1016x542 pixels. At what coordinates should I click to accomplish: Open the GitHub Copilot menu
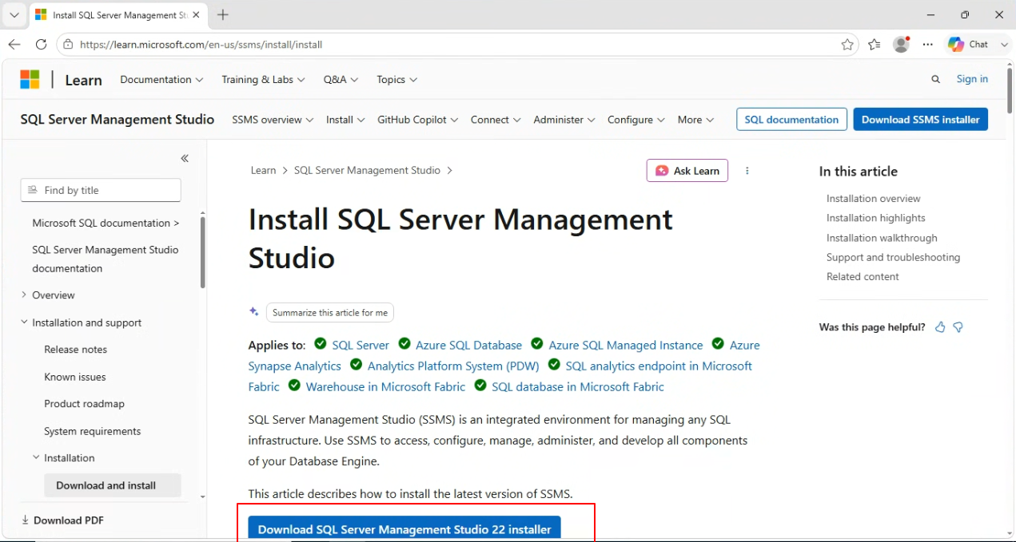[418, 120]
